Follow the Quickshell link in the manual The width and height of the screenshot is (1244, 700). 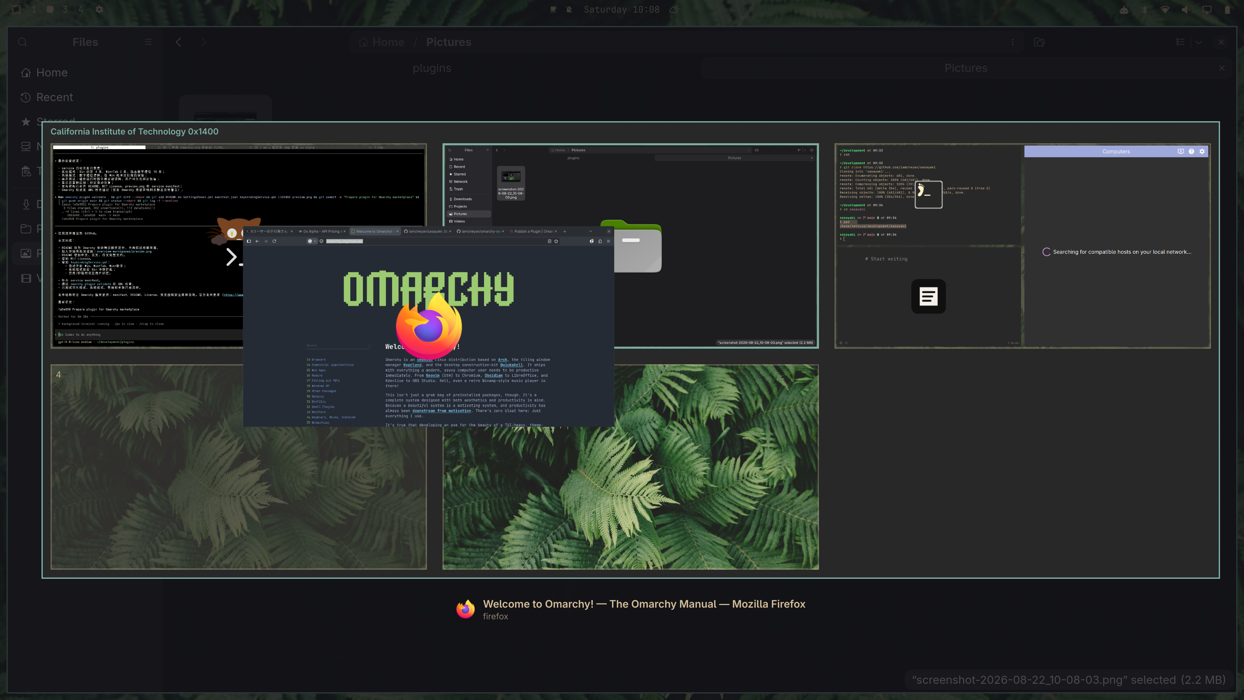coord(512,365)
